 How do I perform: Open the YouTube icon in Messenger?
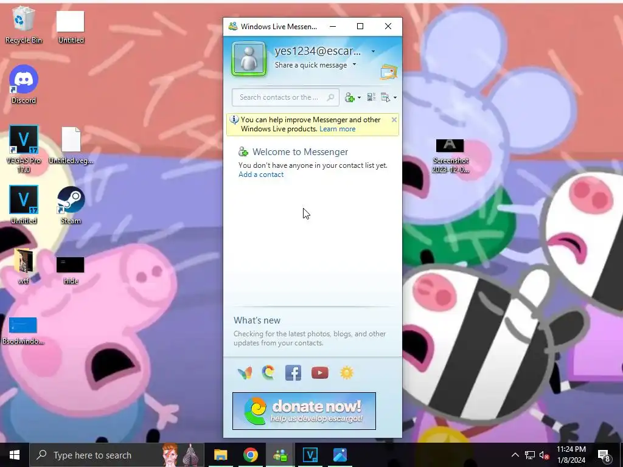click(320, 373)
